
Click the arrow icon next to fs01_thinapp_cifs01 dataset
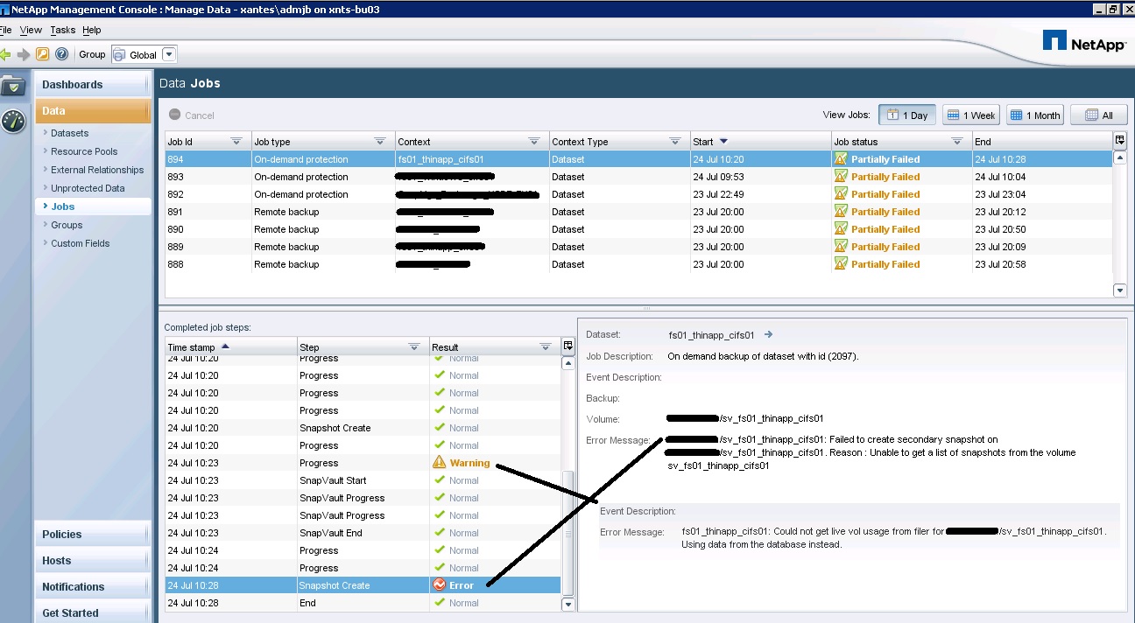coord(769,334)
